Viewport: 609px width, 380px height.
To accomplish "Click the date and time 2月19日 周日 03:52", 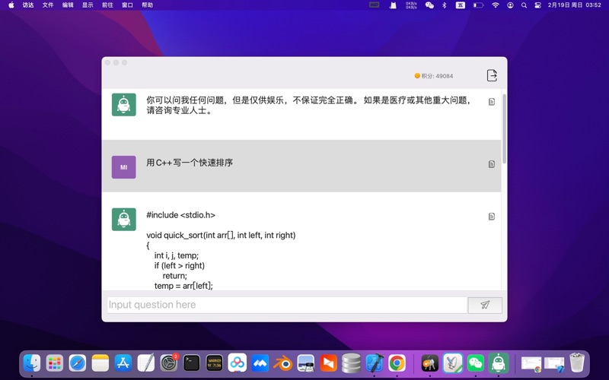I will pyautogui.click(x=575, y=5).
